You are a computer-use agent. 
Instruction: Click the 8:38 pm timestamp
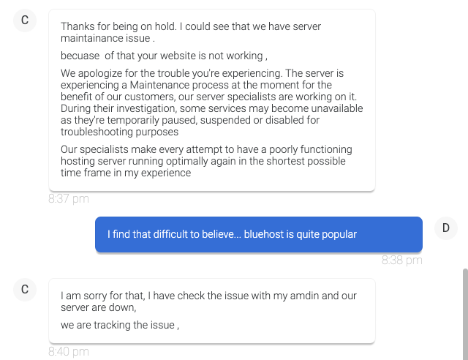point(402,260)
